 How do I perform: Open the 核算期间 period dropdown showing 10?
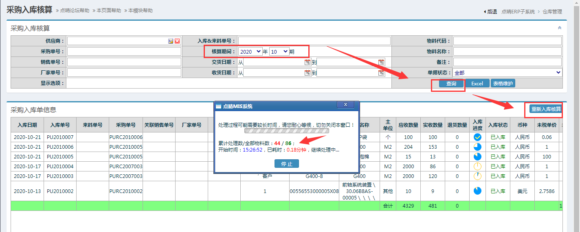click(279, 52)
